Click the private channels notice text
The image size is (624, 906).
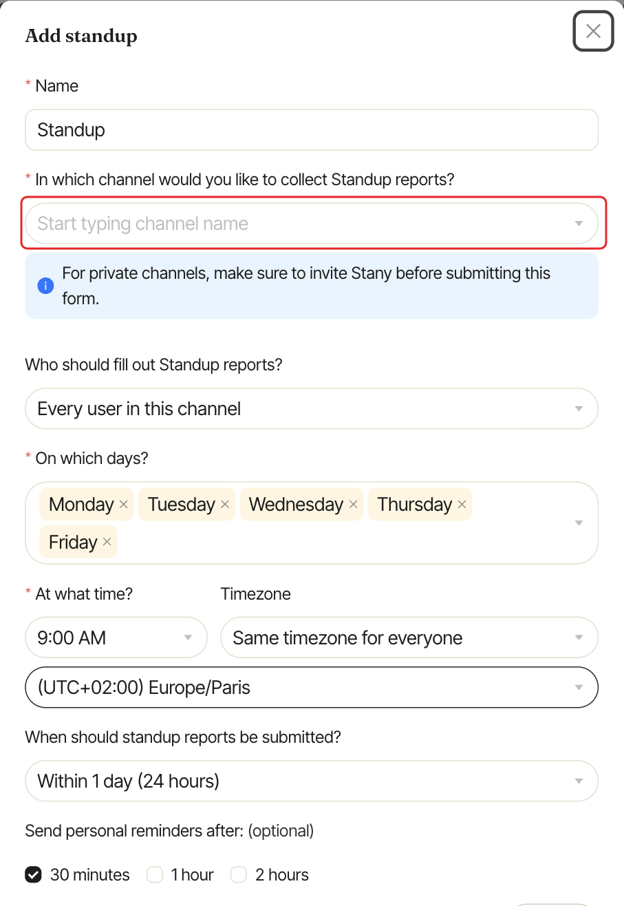(306, 286)
